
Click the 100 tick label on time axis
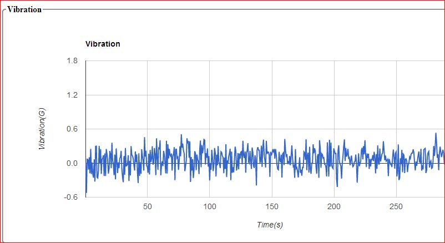pos(209,207)
